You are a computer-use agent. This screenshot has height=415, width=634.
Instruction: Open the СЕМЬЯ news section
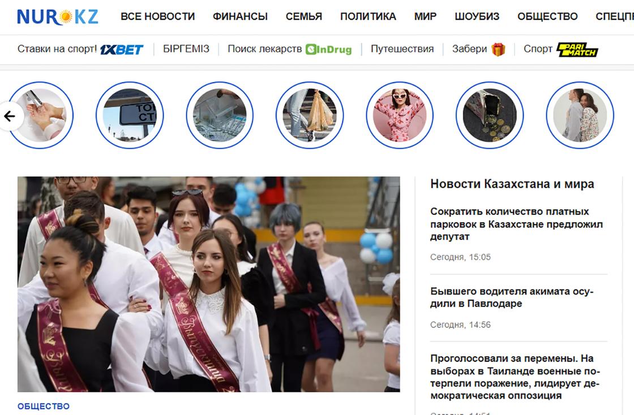pyautogui.click(x=303, y=17)
